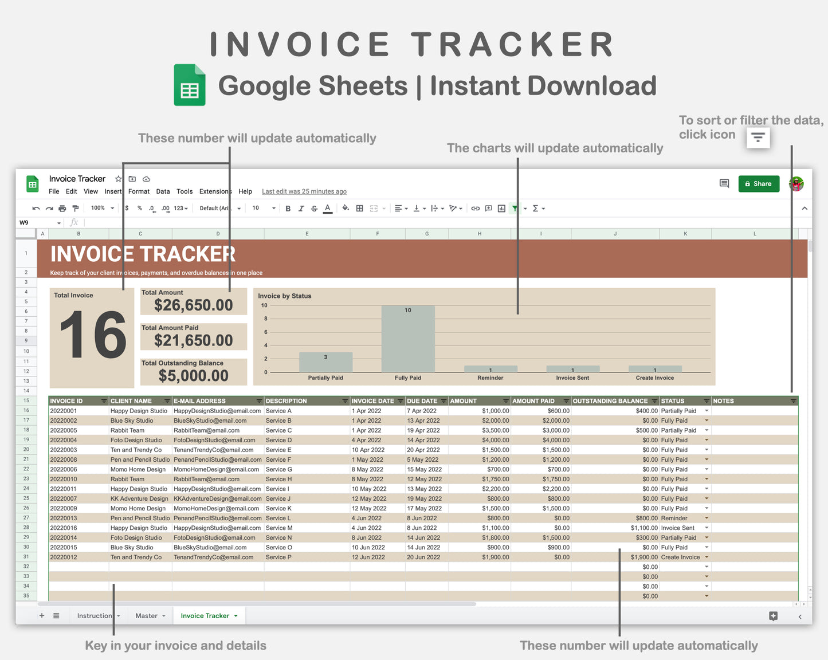Click the Insert link icon

(x=476, y=208)
